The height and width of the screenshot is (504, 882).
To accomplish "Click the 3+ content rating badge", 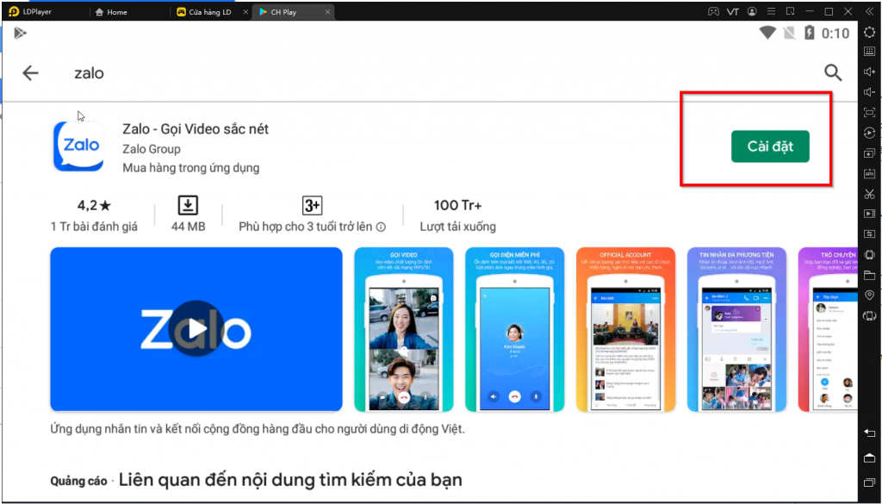I will click(312, 205).
